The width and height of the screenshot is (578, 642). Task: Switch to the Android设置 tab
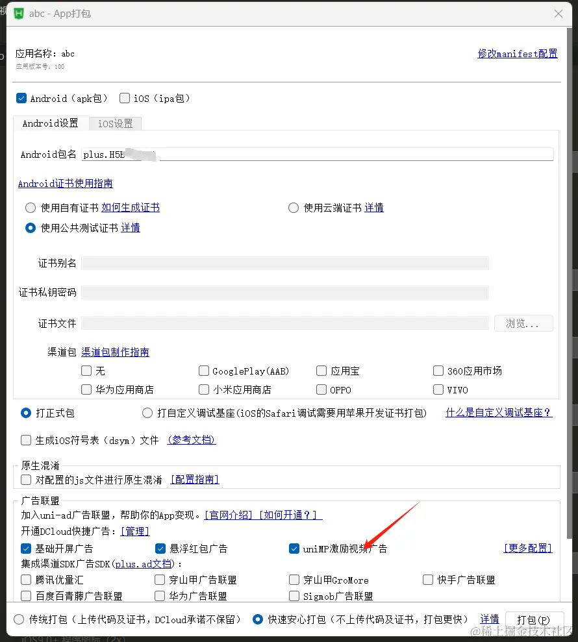pyautogui.click(x=51, y=123)
